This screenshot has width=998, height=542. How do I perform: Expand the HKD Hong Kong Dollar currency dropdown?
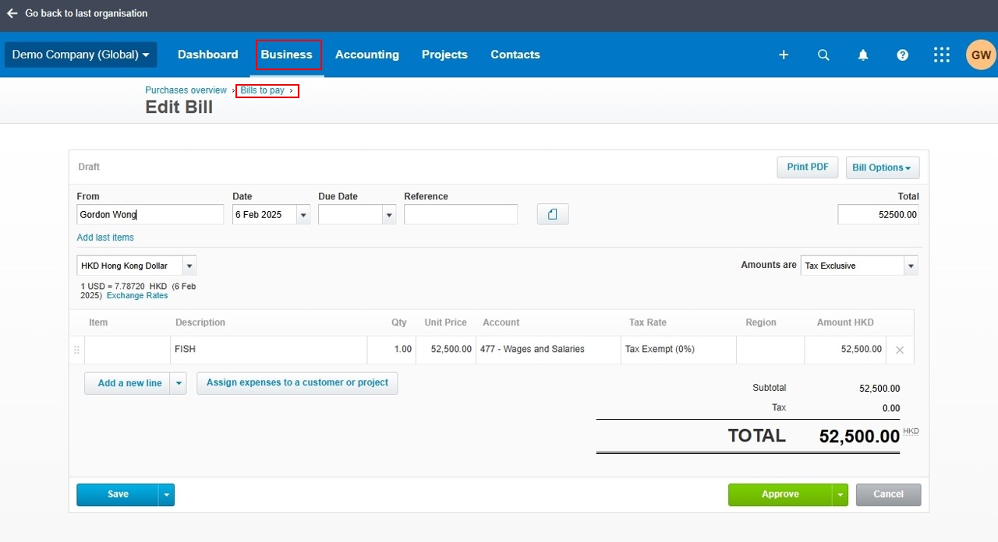click(x=189, y=266)
